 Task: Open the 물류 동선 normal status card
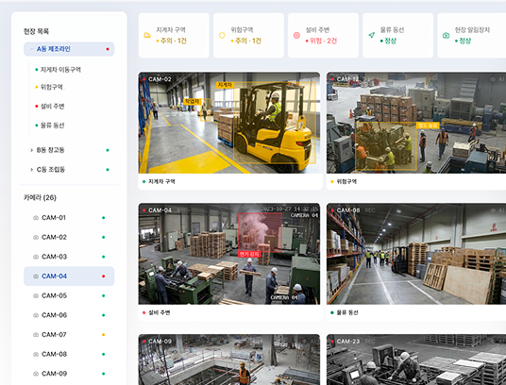click(397, 36)
